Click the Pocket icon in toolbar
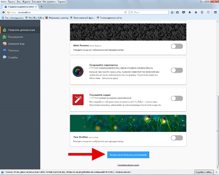The height and width of the screenshot is (175, 219). click(184, 12)
